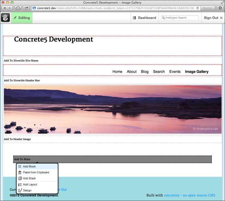This screenshot has height=201, width=225.
Task: Click the Add Block plus icon
Action: [x=20, y=166]
